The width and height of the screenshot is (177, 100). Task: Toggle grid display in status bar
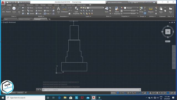coord(118,93)
